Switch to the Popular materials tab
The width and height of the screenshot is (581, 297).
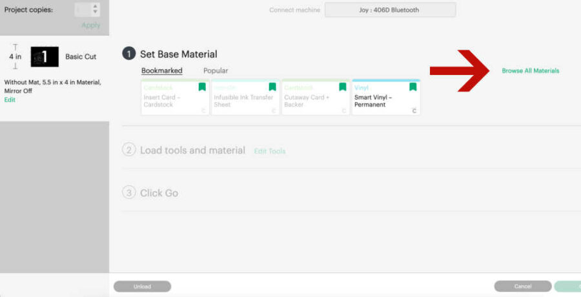216,70
